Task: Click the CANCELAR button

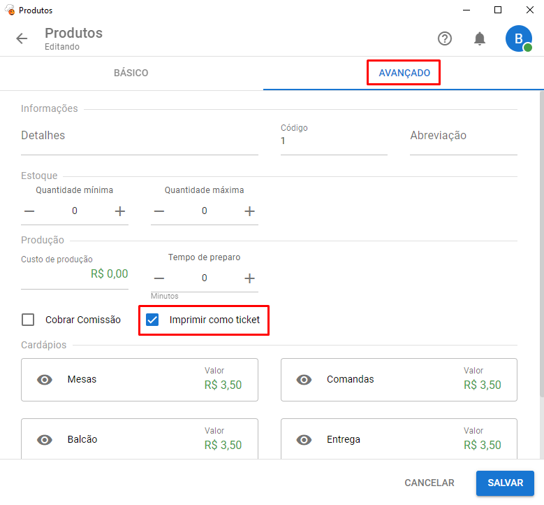Action: [429, 483]
